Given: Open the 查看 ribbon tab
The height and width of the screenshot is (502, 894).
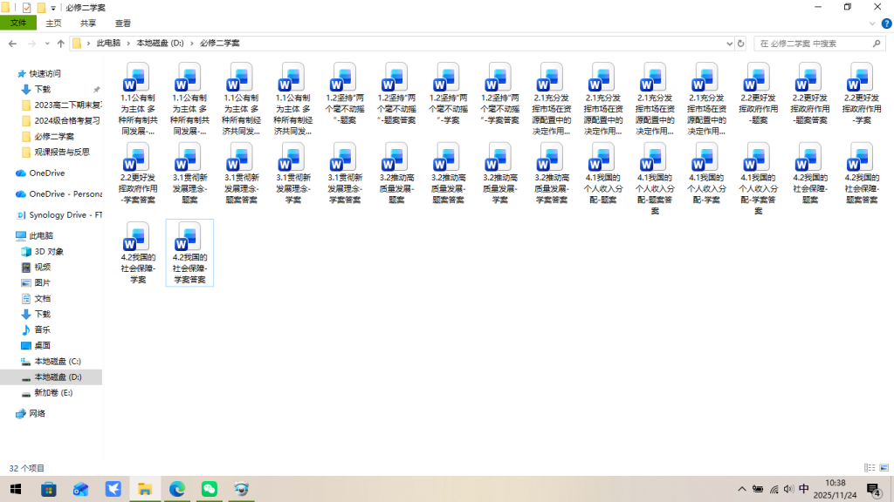Looking at the screenshot, I should [x=123, y=24].
